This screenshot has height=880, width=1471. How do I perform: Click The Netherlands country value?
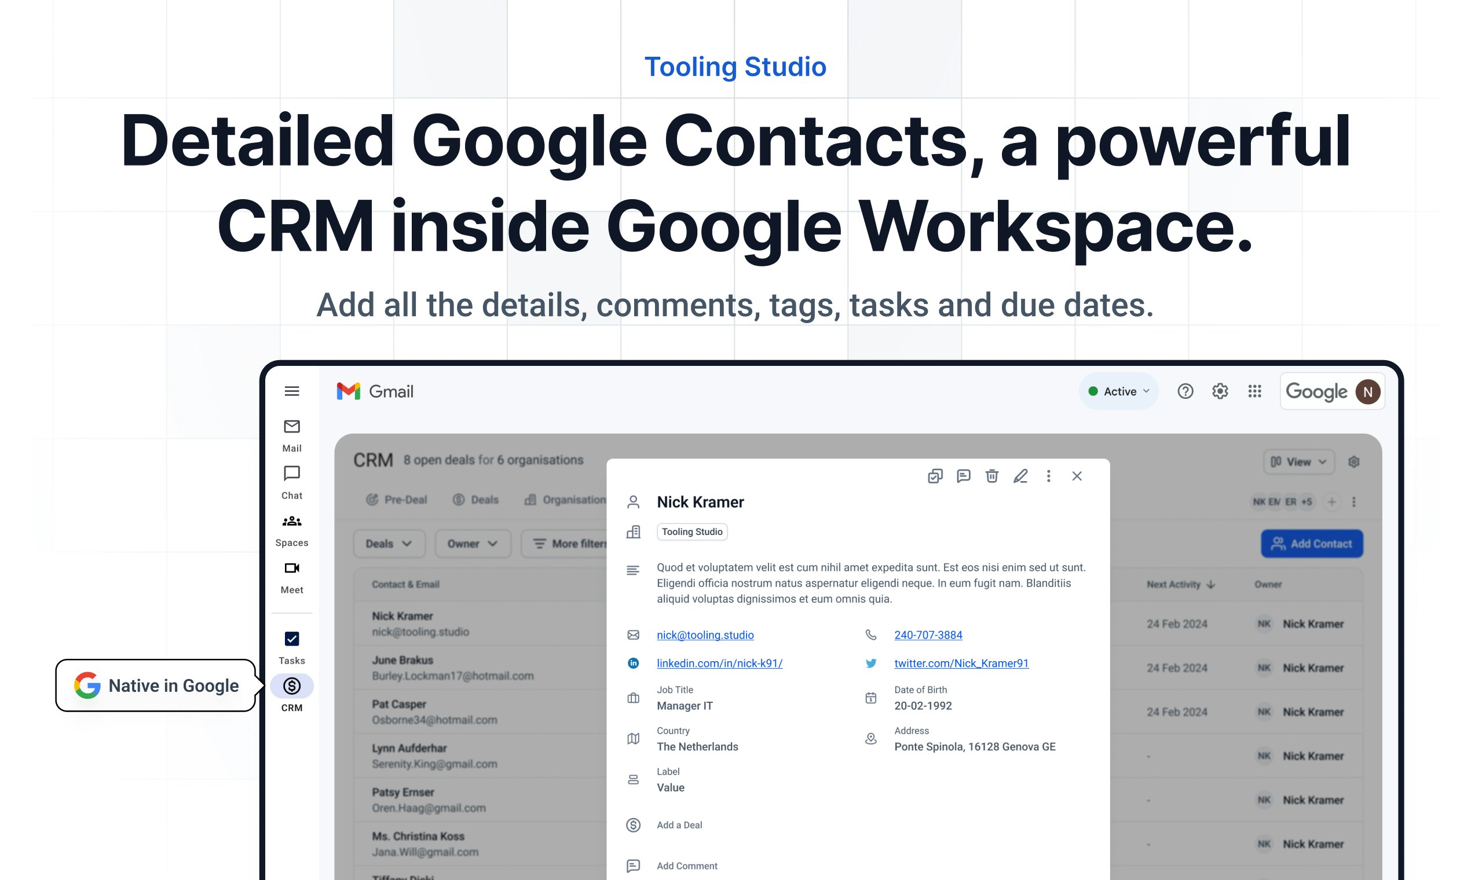click(x=697, y=747)
